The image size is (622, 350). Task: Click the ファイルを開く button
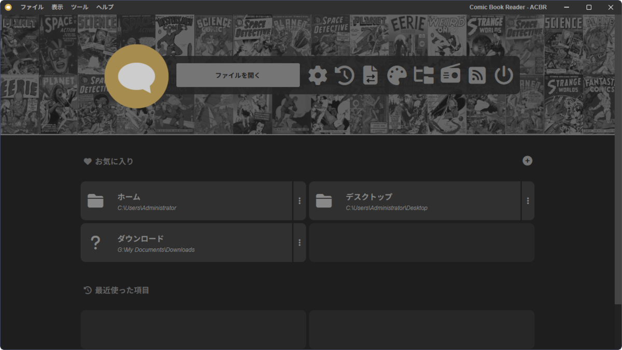tap(238, 75)
